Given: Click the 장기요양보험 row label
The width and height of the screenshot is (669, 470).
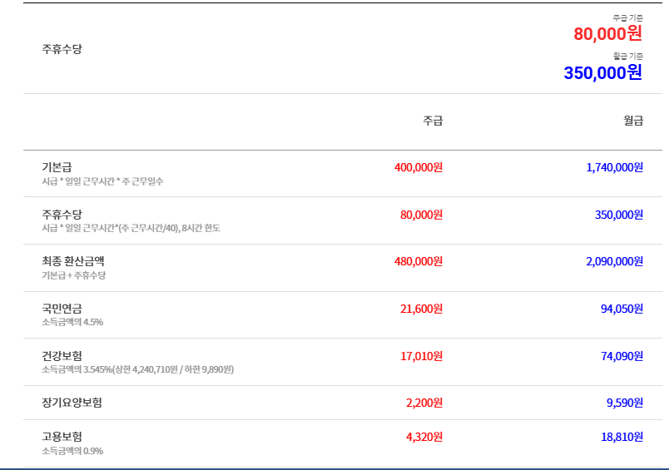Looking at the screenshot, I should (72, 402).
